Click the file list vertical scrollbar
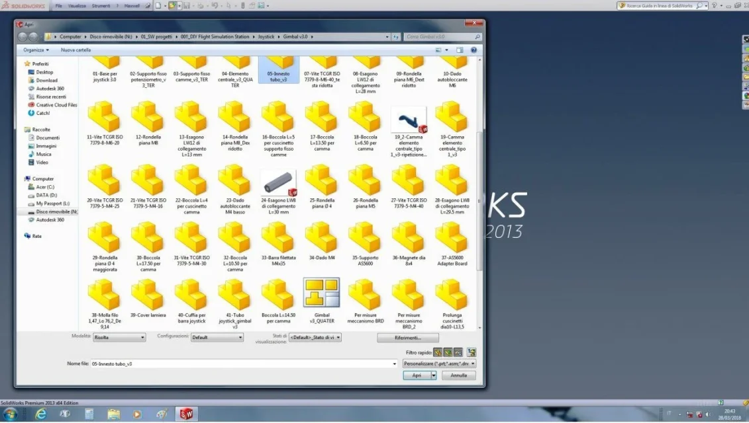The width and height of the screenshot is (749, 423). pos(479,193)
